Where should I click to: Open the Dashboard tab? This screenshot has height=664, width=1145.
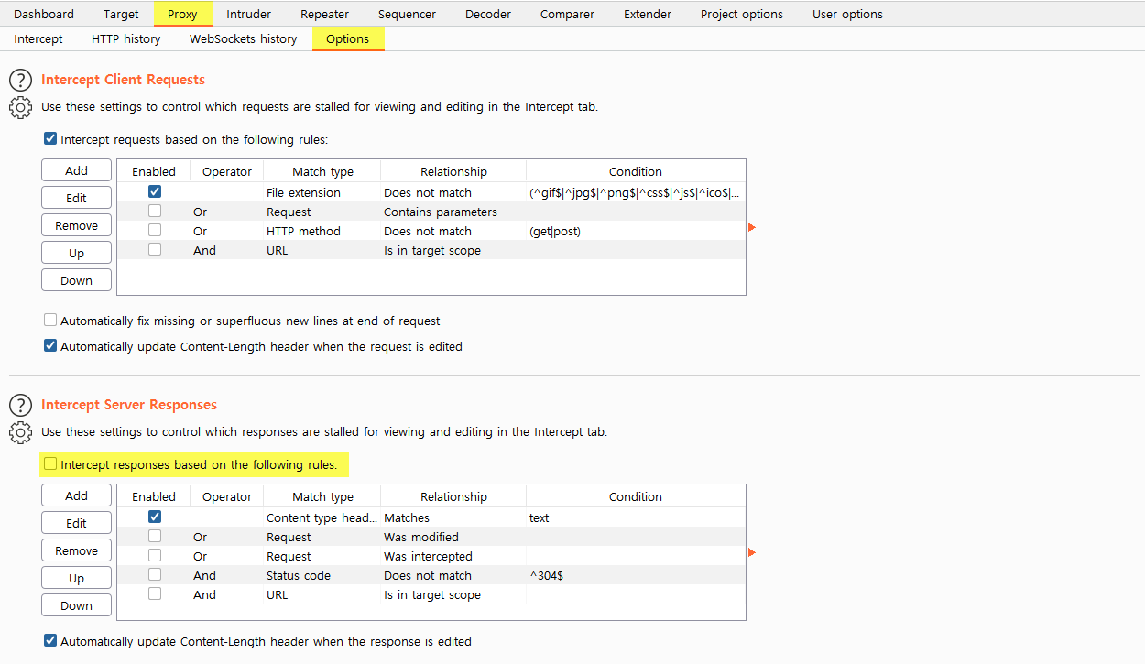(x=44, y=14)
